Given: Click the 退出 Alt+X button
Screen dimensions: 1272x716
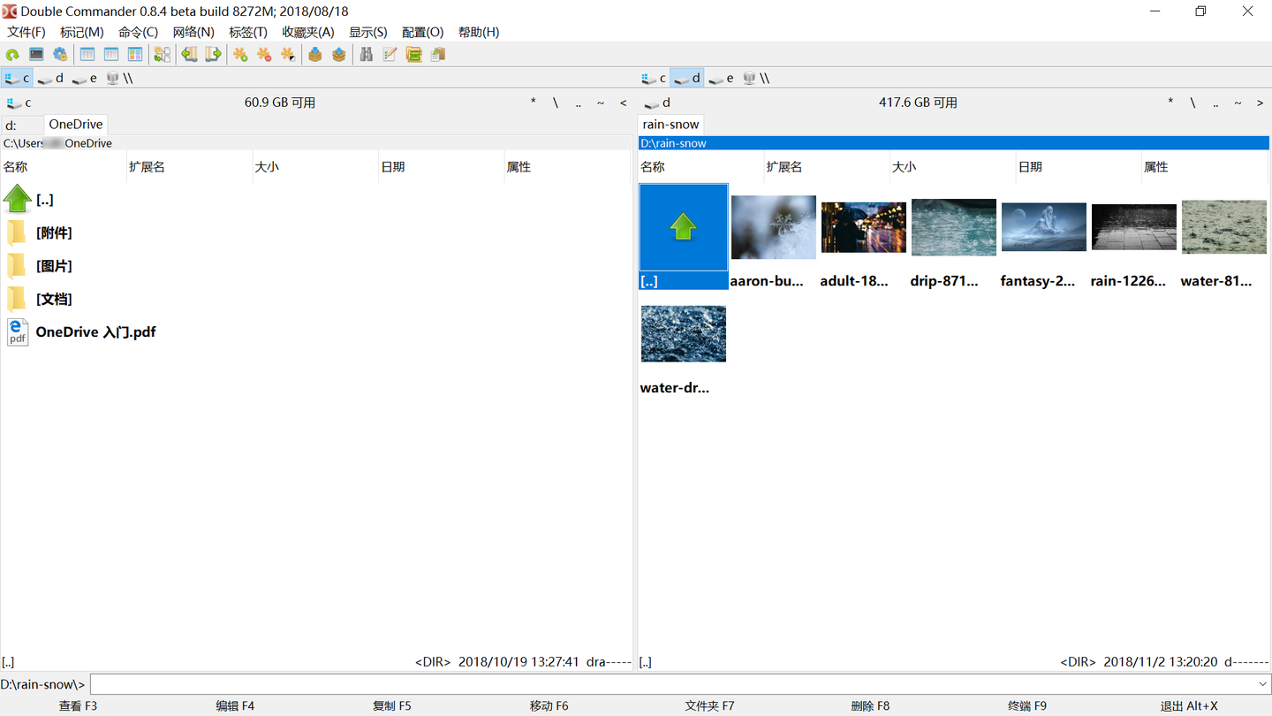Looking at the screenshot, I should coord(1189,706).
